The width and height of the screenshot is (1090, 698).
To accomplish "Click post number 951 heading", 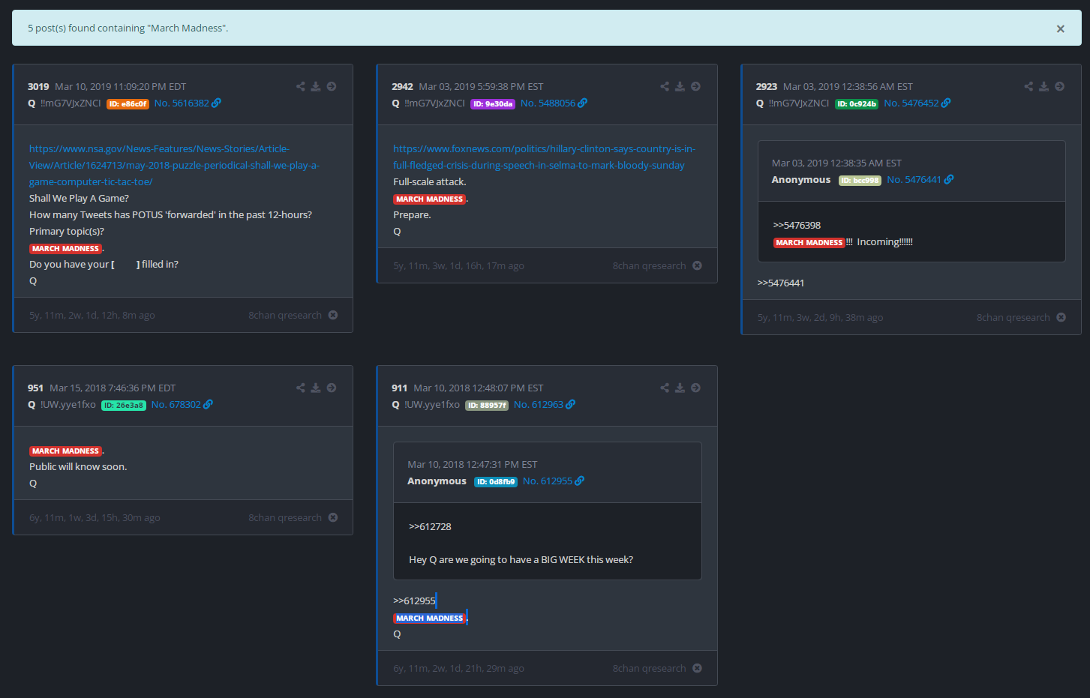I will [35, 388].
